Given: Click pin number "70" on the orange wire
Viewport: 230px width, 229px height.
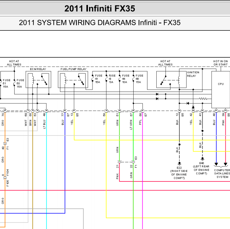Looking at the screenshot, I should click(3, 115).
